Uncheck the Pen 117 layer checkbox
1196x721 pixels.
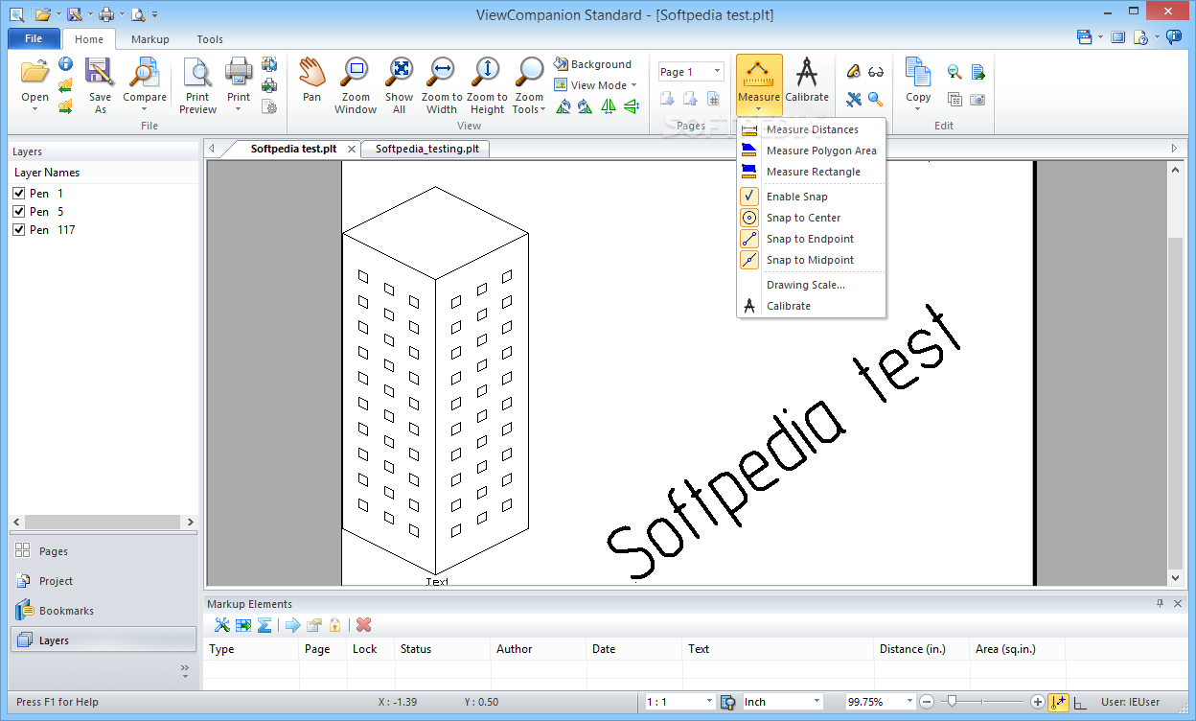point(18,230)
